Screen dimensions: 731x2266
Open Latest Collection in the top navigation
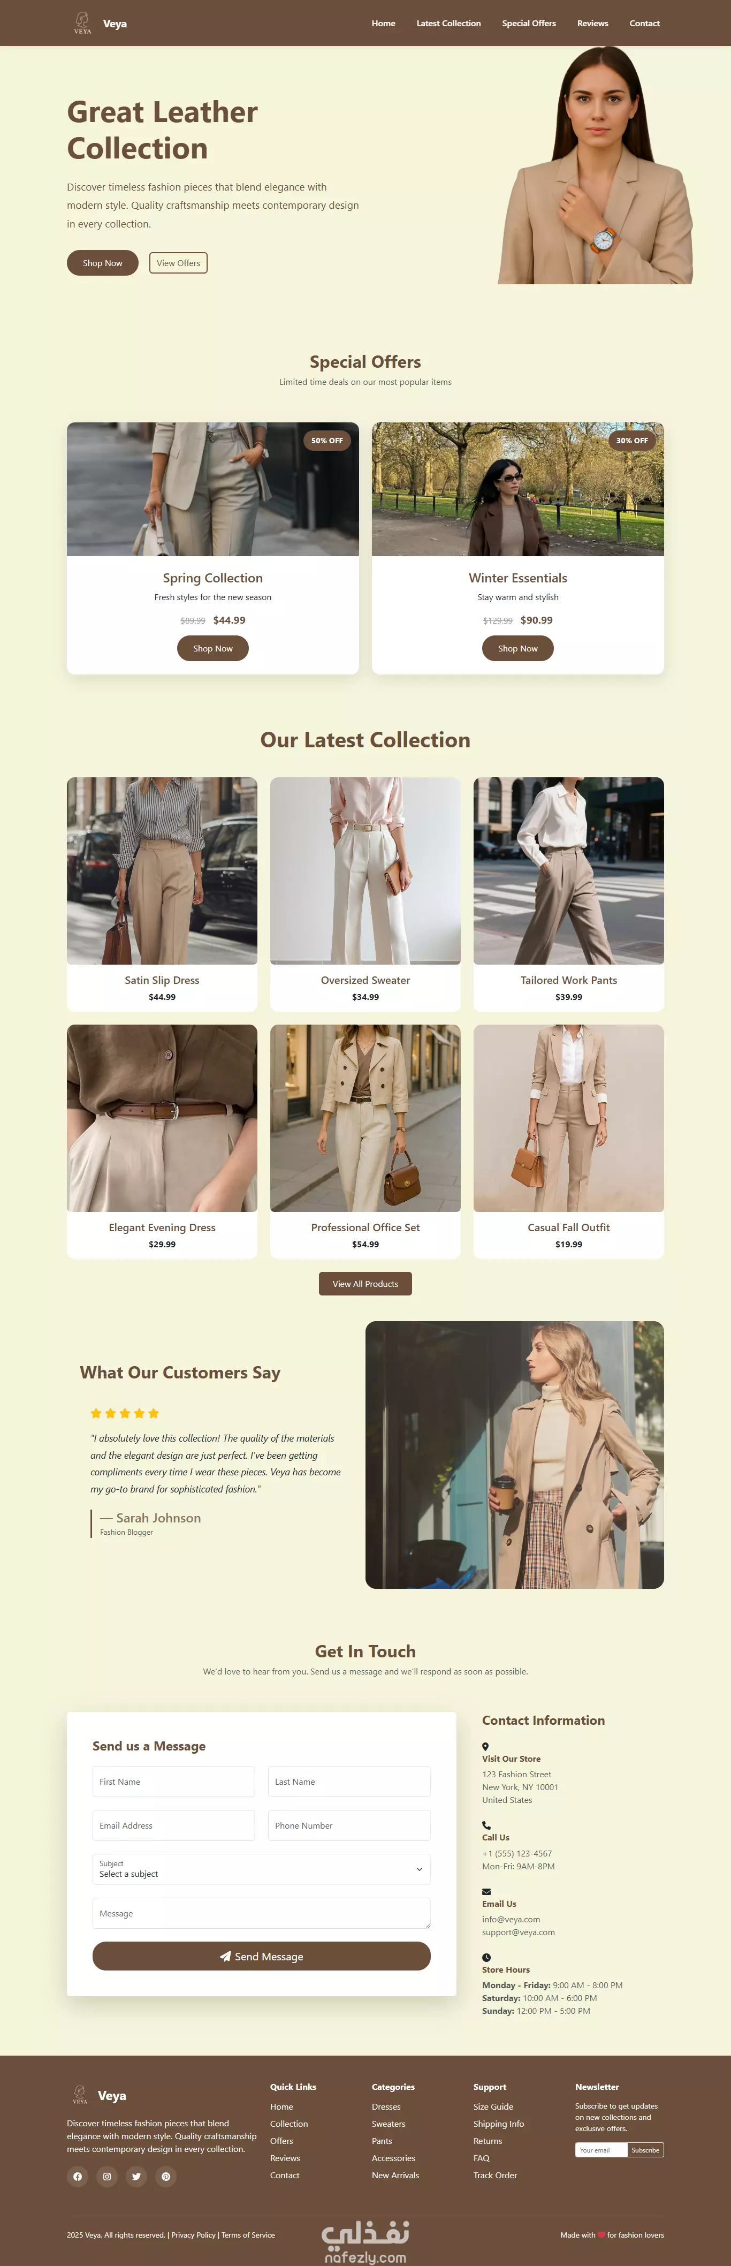tap(448, 24)
